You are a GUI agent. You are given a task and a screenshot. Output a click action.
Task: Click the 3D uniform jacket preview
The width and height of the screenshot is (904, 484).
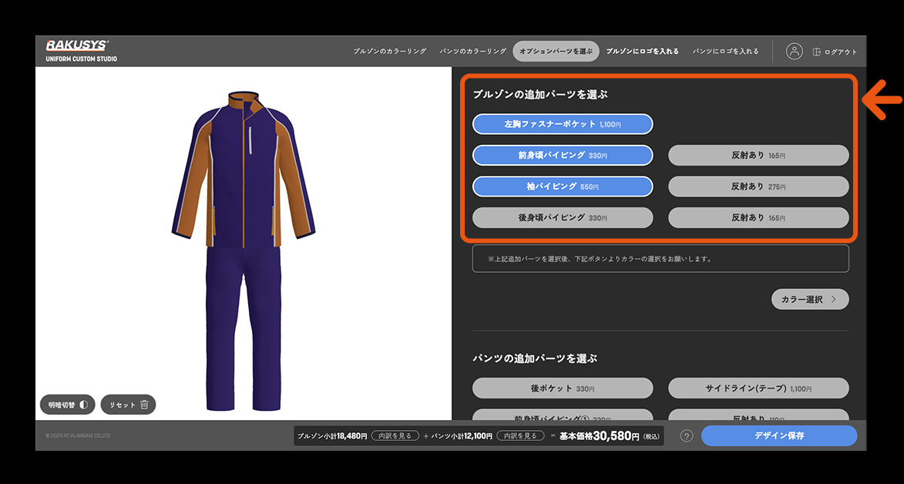point(244,170)
